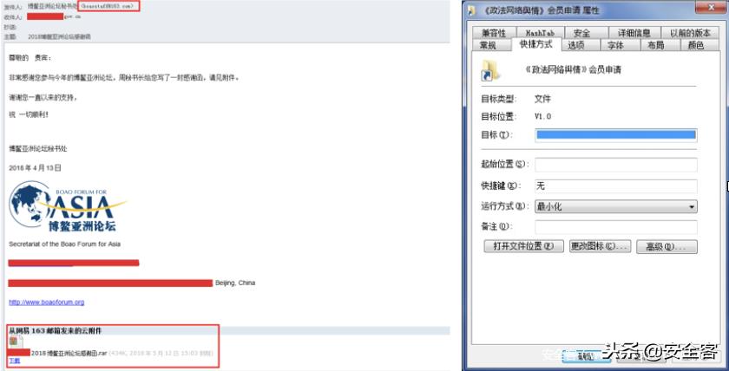The width and height of the screenshot is (729, 371).
Task: Click the 高级 button
Action: (667, 246)
